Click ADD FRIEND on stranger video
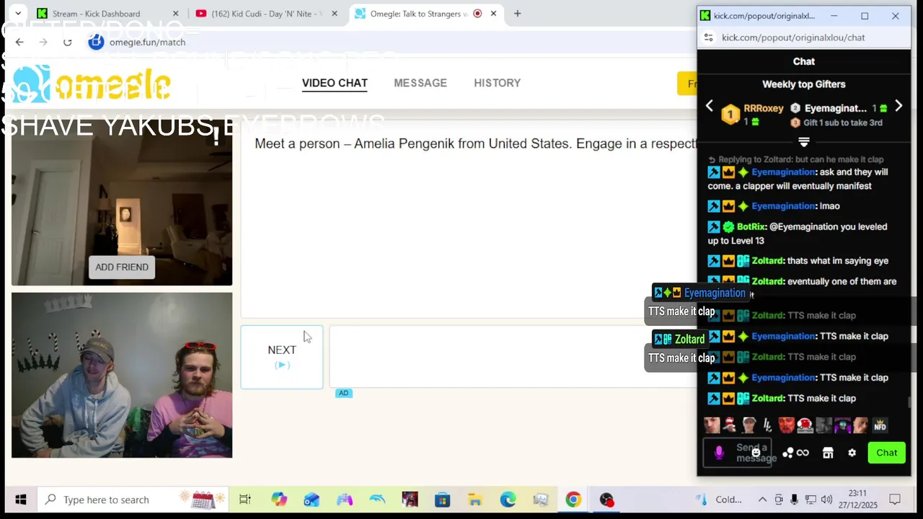Viewport: 923px width, 519px height. pyautogui.click(x=122, y=267)
